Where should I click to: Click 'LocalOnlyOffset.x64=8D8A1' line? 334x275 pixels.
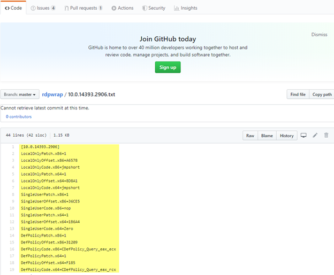49,181
